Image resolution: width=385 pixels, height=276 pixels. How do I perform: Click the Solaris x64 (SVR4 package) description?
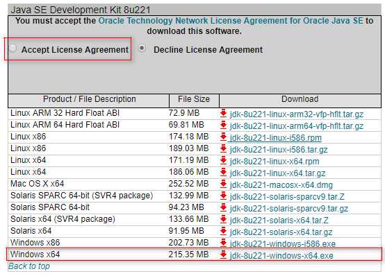(63, 219)
